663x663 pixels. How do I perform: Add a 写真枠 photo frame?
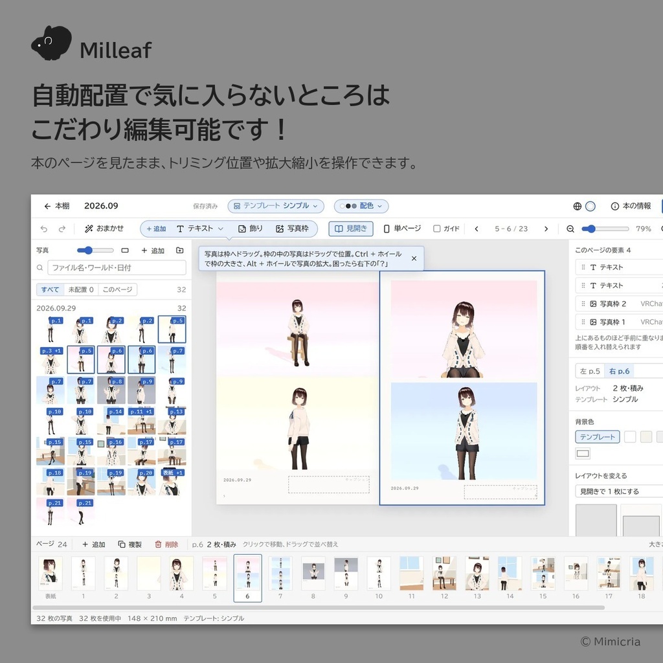[292, 229]
